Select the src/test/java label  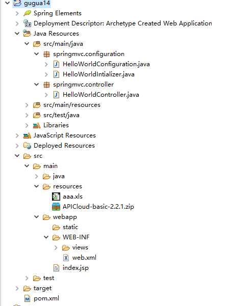61,116
